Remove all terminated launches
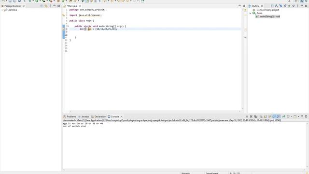This screenshot has width=309, height=174. coord(255,116)
